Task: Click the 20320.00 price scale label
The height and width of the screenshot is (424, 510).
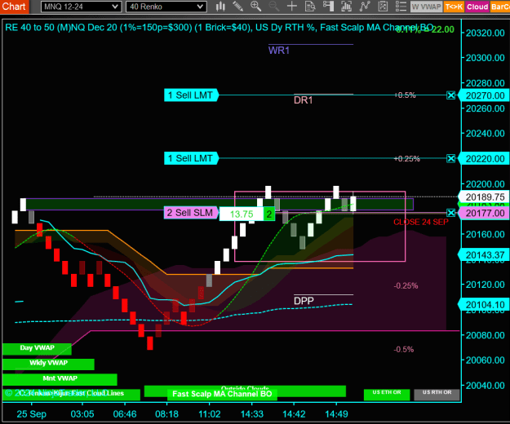Action: tap(486, 33)
